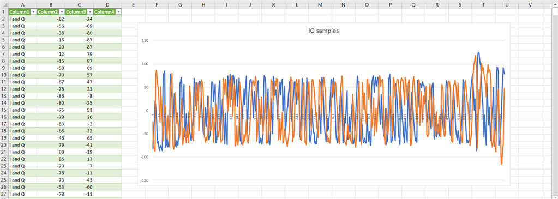Select the -150 vertical axis label
Screen dimensions: 558x199
coord(145,180)
